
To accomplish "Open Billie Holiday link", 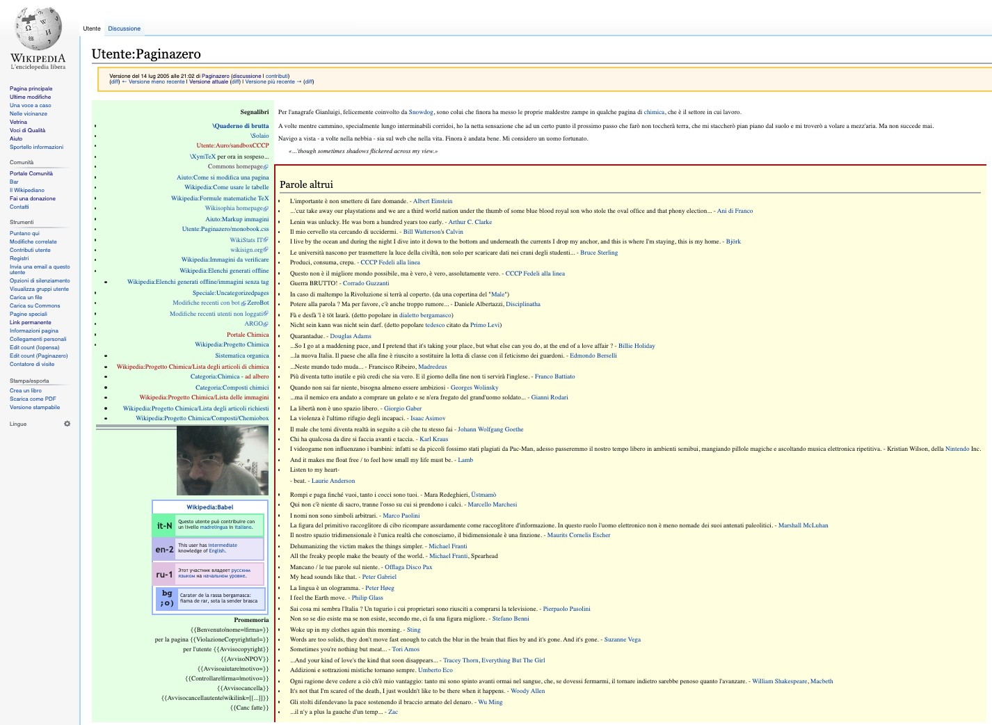I will point(637,346).
